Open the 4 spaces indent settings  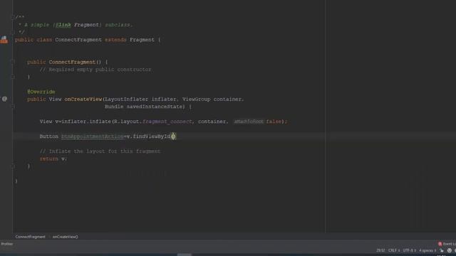427,250
